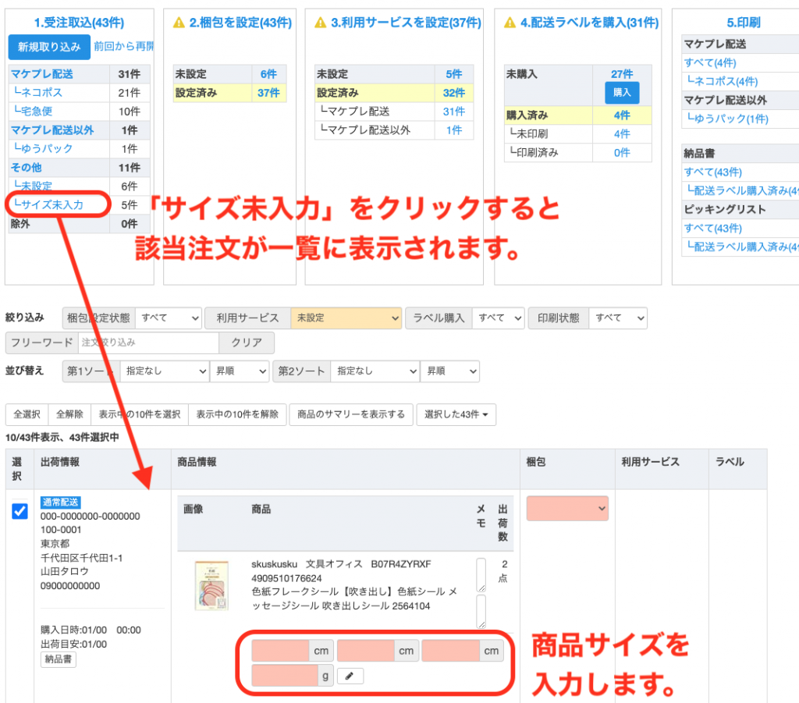The height and width of the screenshot is (703, 799).
Task: Click the second cm size input field
Action: point(366,651)
